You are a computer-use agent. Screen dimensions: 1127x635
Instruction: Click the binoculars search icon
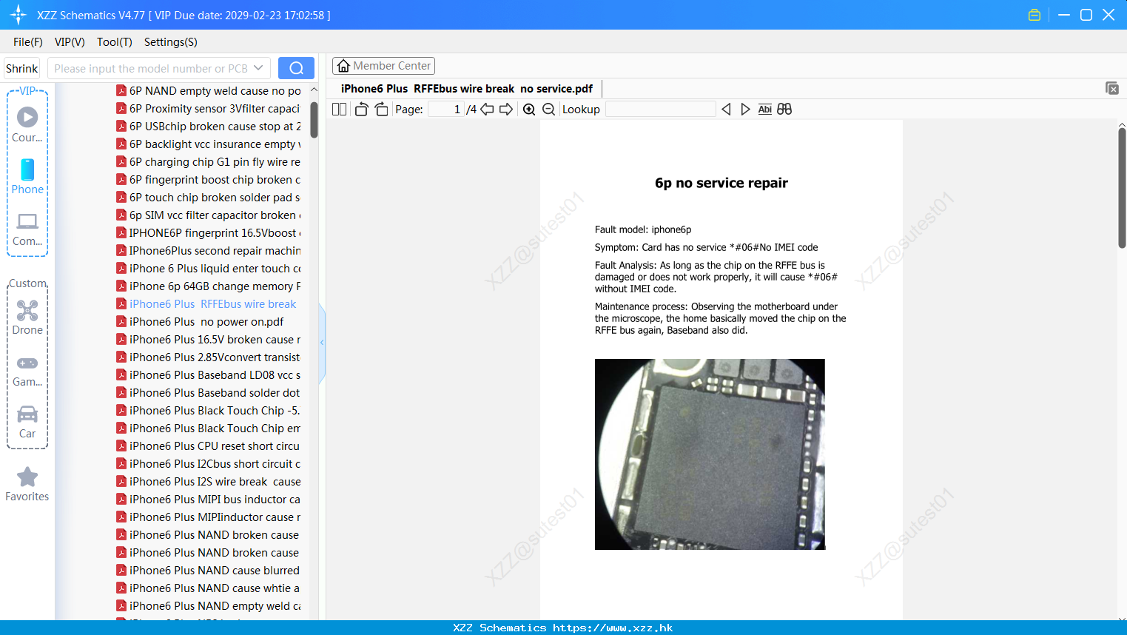coord(784,109)
